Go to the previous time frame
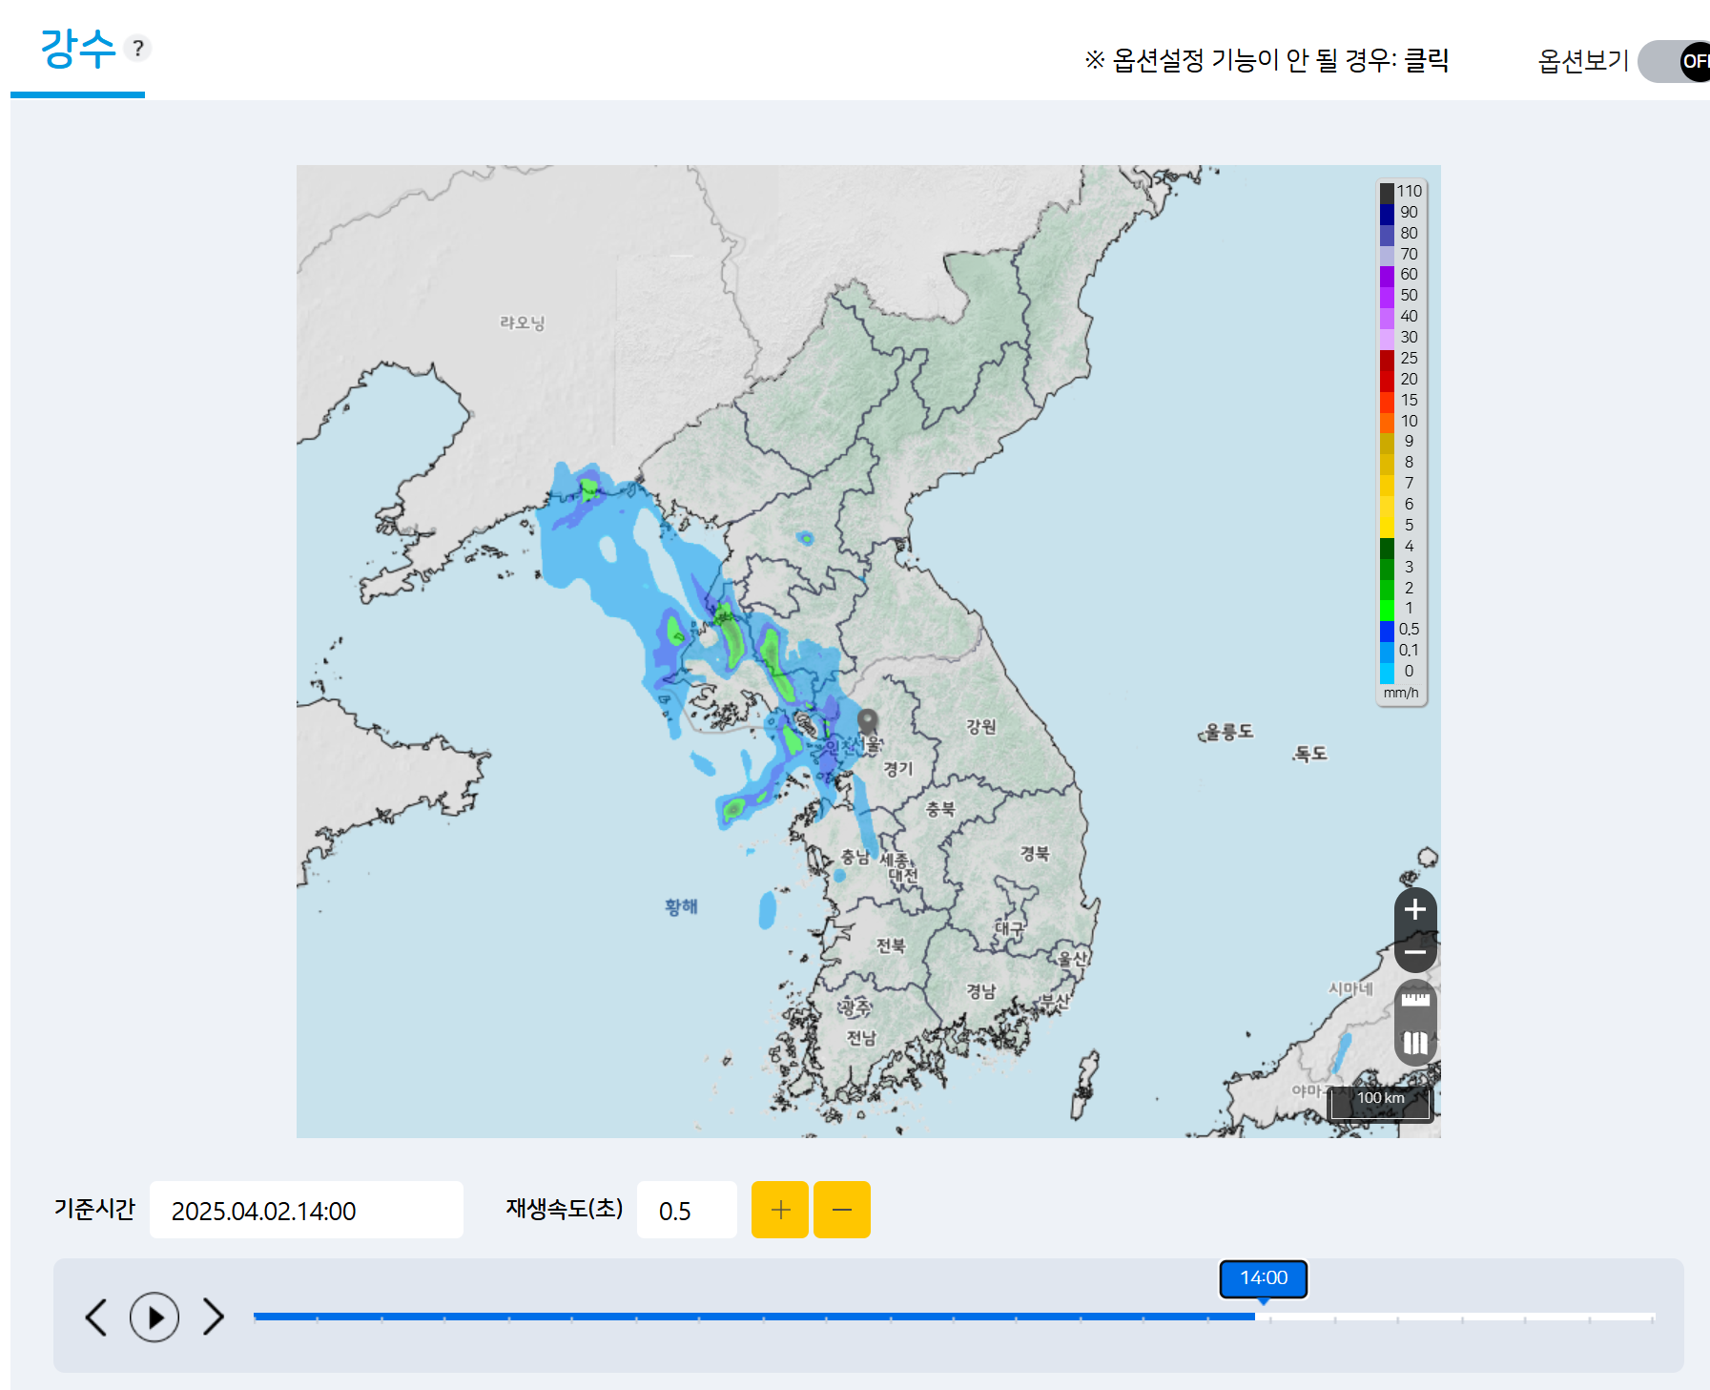This screenshot has height=1390, width=1710. (x=96, y=1317)
